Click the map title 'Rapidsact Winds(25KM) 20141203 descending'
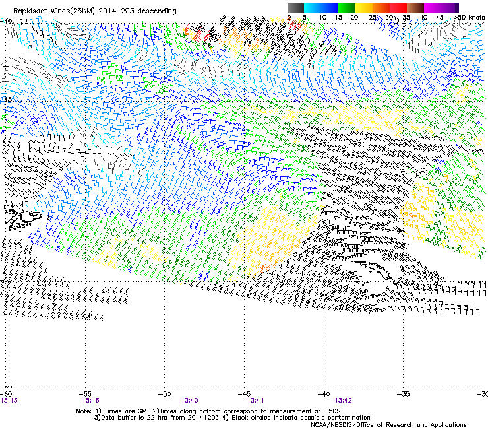 pyautogui.click(x=95, y=11)
